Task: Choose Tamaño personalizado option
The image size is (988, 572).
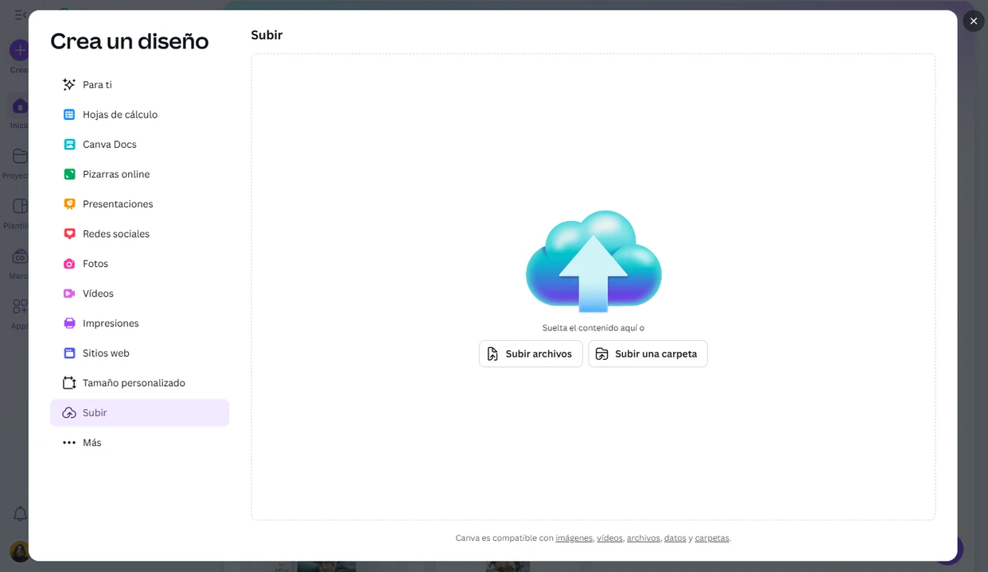Action: pyautogui.click(x=140, y=383)
